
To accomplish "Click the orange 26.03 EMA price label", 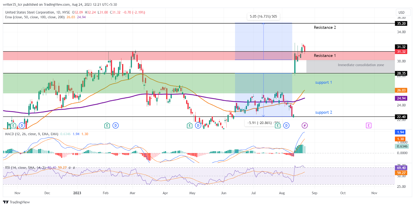I will (401, 90).
